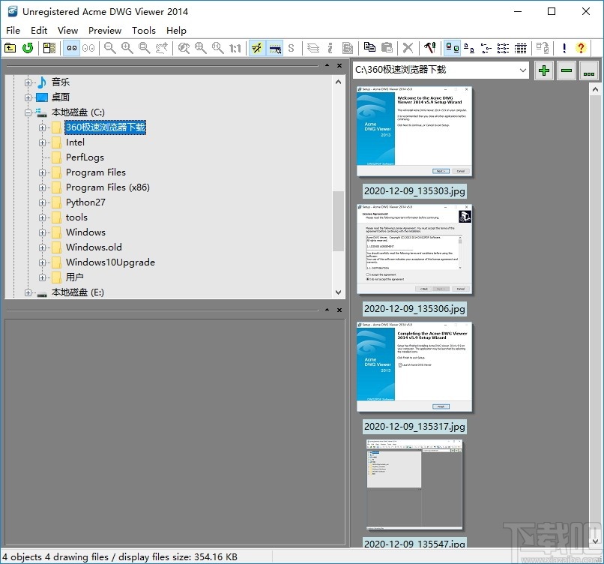Select the Zoom In magnifier tool

[x=127, y=47]
